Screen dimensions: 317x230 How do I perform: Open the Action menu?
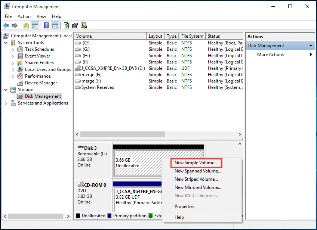tap(24, 16)
